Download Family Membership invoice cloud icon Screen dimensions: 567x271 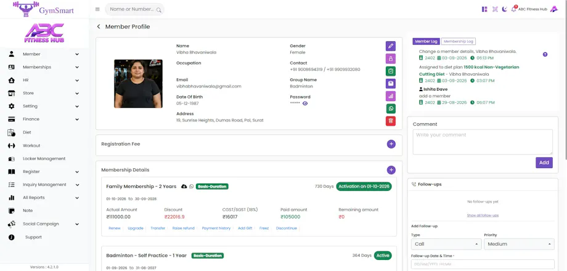(184, 187)
